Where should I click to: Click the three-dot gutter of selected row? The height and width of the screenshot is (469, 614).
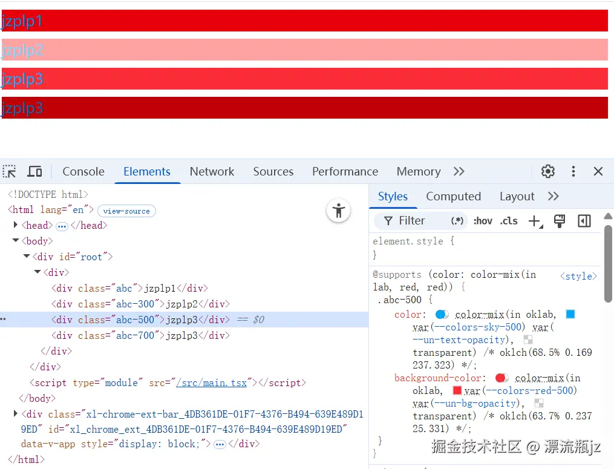tap(3, 320)
